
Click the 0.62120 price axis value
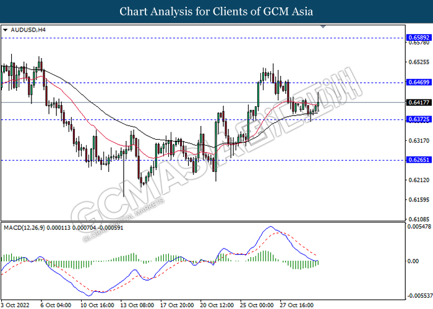419,180
